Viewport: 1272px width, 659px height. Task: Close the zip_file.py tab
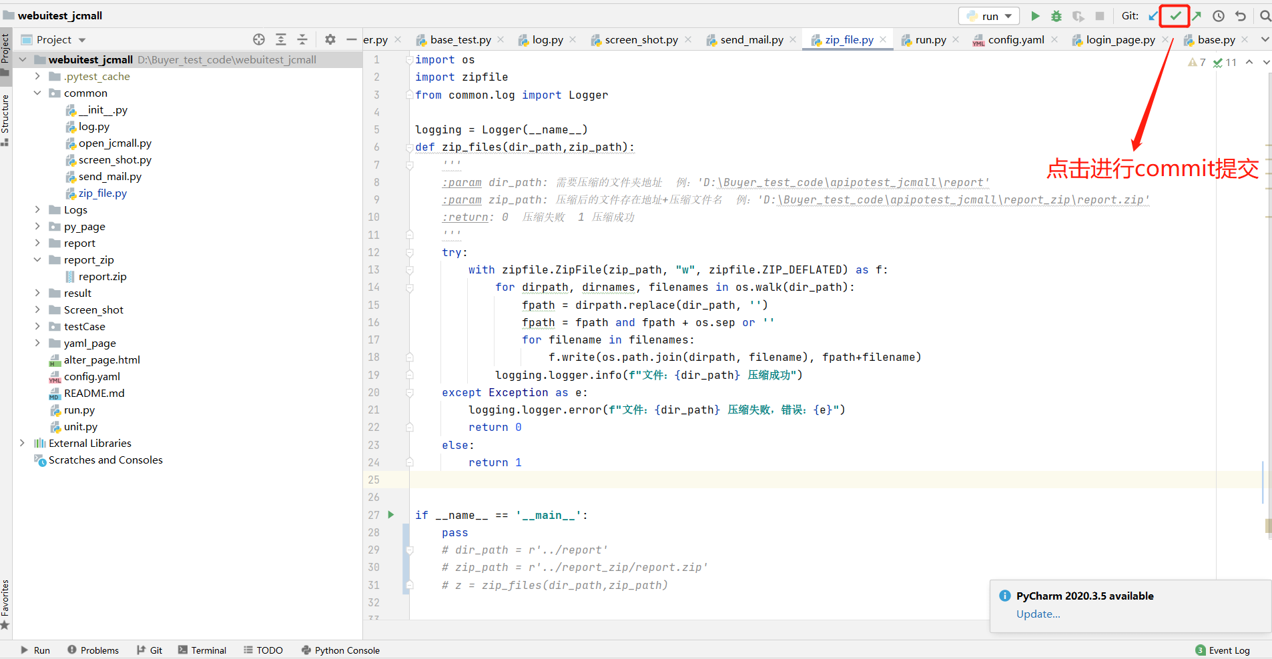[883, 39]
